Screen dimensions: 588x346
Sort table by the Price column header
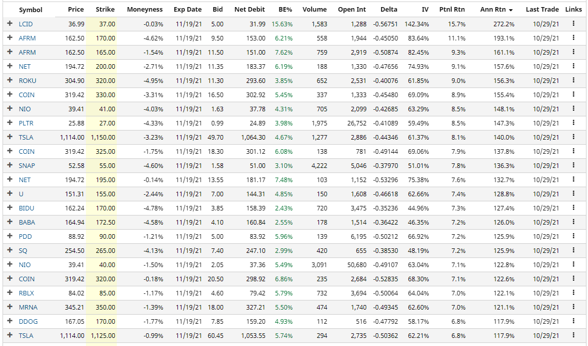[x=76, y=10]
